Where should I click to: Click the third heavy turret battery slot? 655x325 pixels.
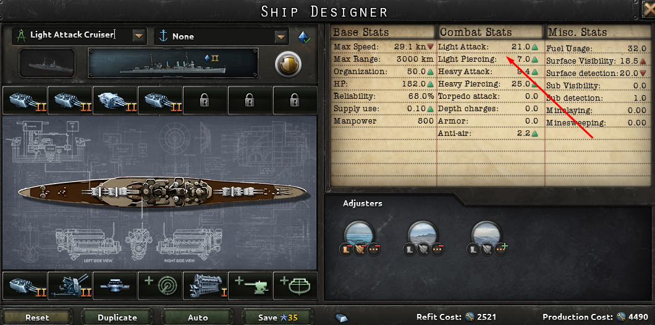tap(115, 101)
